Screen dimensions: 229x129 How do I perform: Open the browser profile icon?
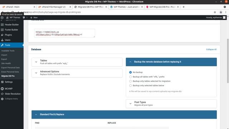pos(221,12)
